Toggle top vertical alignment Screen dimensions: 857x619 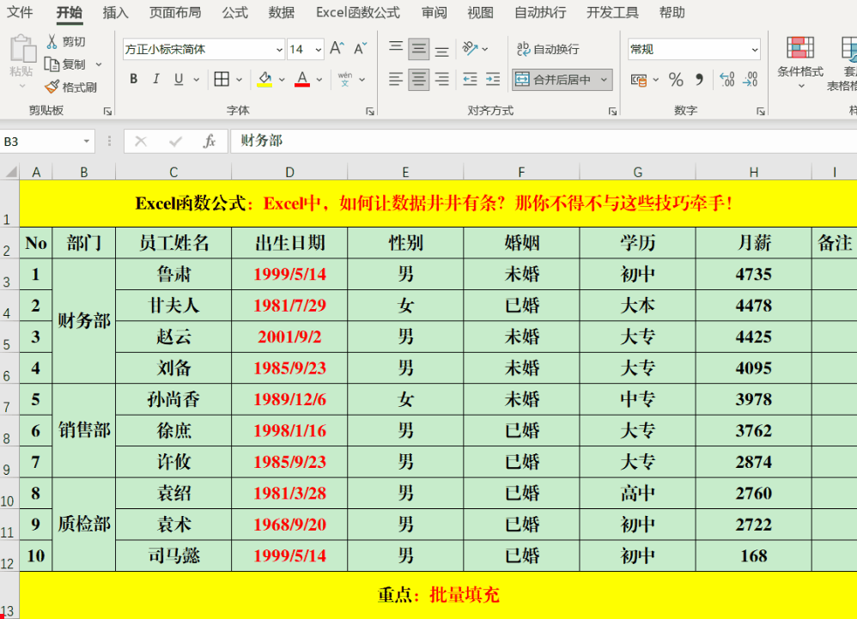(x=396, y=49)
